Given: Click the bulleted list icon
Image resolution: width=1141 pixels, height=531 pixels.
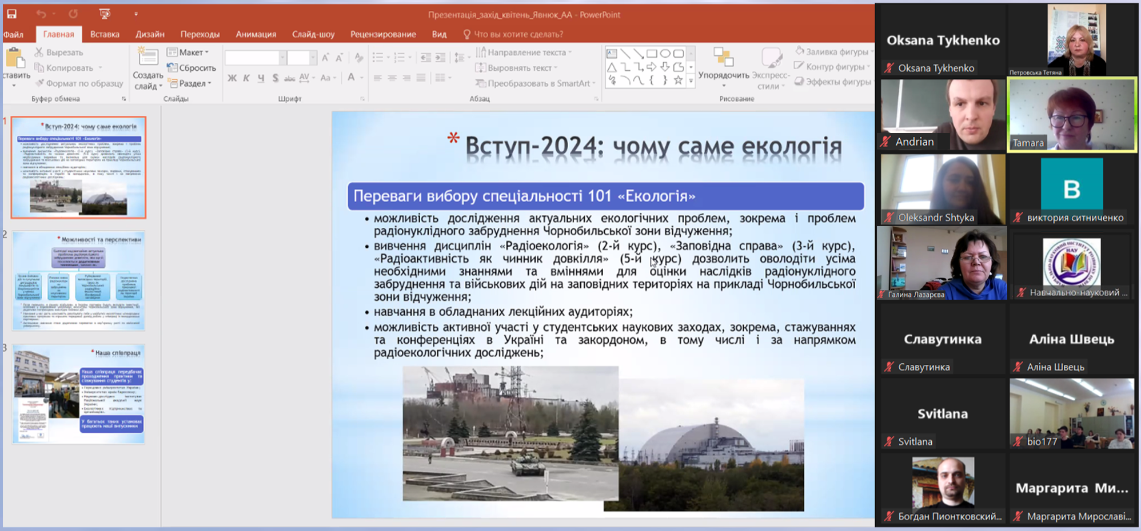Looking at the screenshot, I should 377,58.
